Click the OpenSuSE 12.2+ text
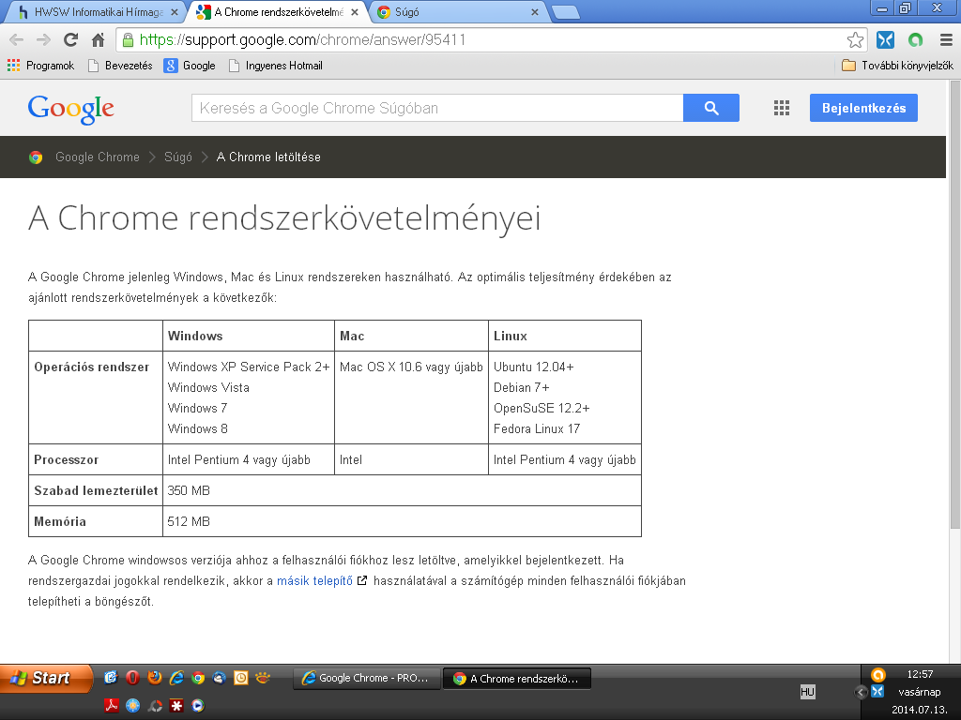 pos(542,408)
